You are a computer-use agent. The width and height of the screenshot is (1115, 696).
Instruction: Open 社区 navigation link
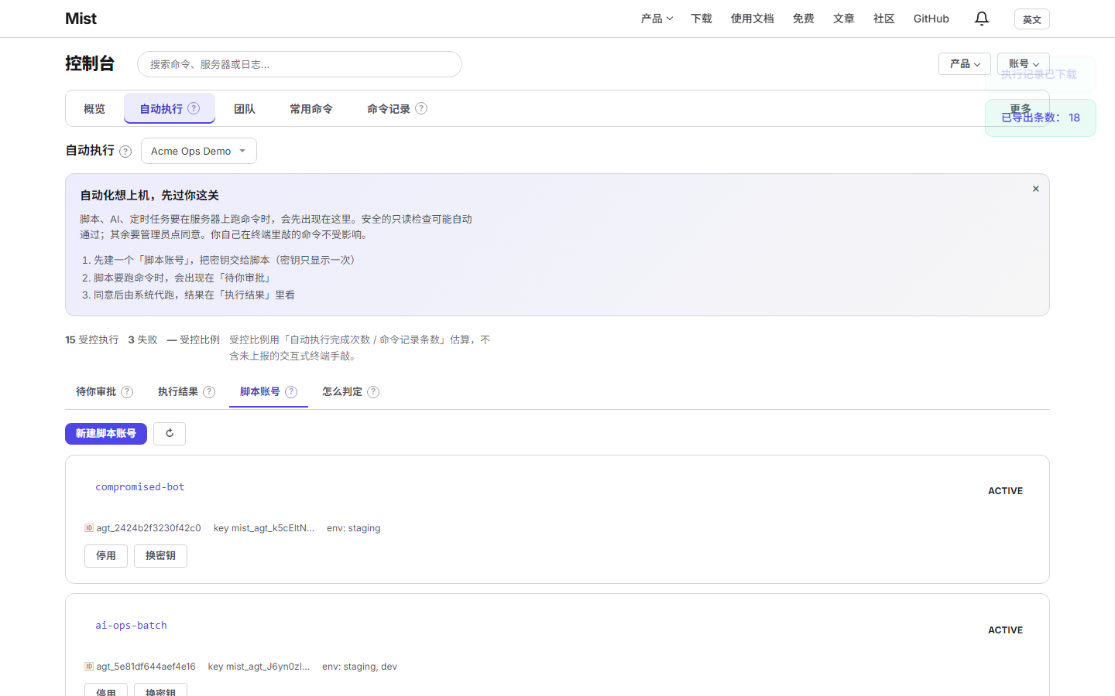(884, 19)
